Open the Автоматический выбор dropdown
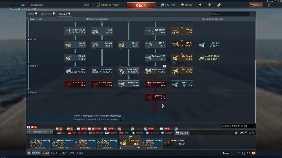Image resolution: width=282 pixels, height=158 pixels. pos(239,126)
